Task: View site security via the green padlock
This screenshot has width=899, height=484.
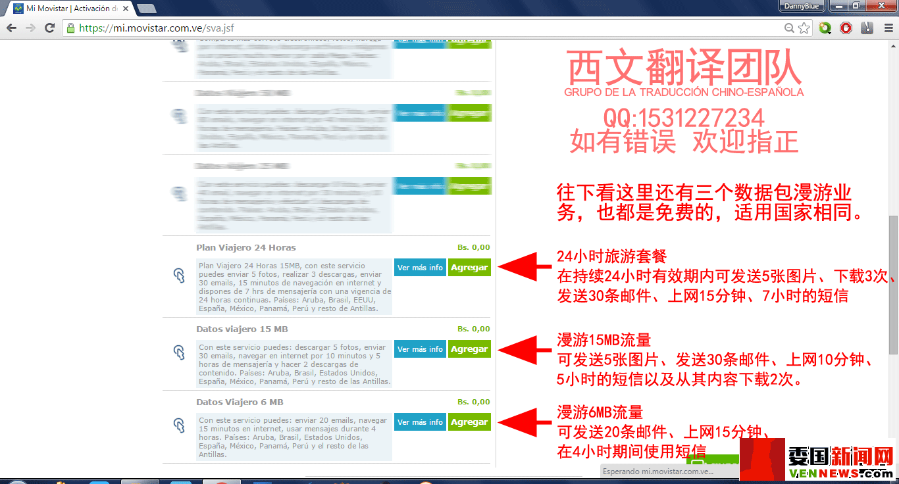Action: pos(70,28)
